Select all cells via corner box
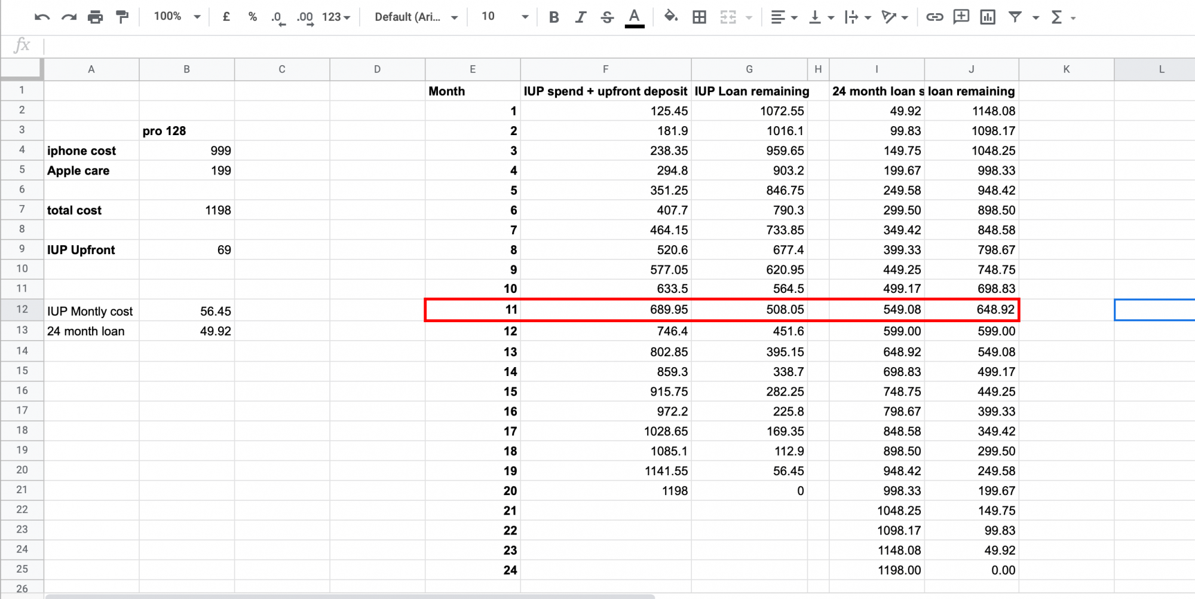This screenshot has width=1195, height=599. pyautogui.click(x=22, y=69)
